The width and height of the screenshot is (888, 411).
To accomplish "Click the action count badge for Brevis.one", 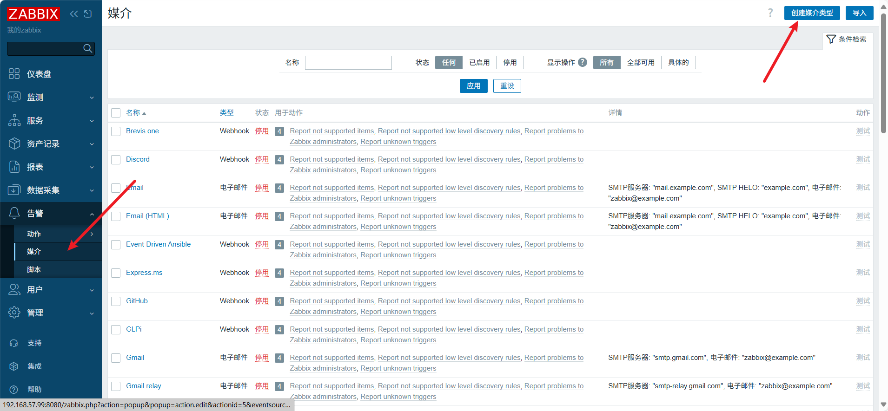I will coord(279,131).
